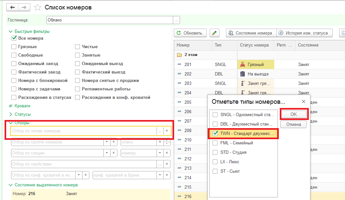Confirm selection with the OK button
Viewport: 345px width, 200px height.
(x=293, y=114)
